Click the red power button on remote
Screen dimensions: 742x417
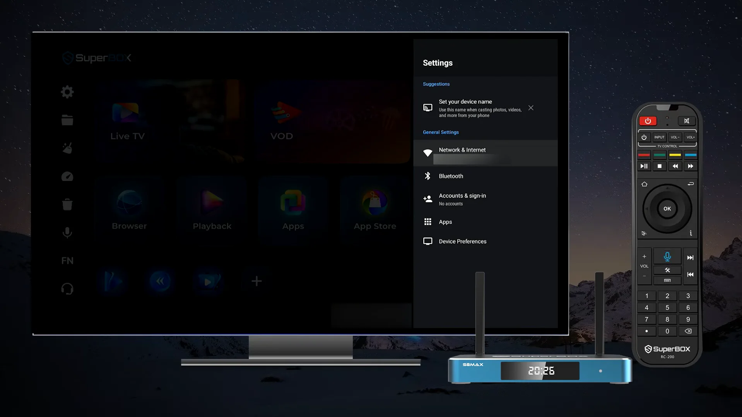648,121
